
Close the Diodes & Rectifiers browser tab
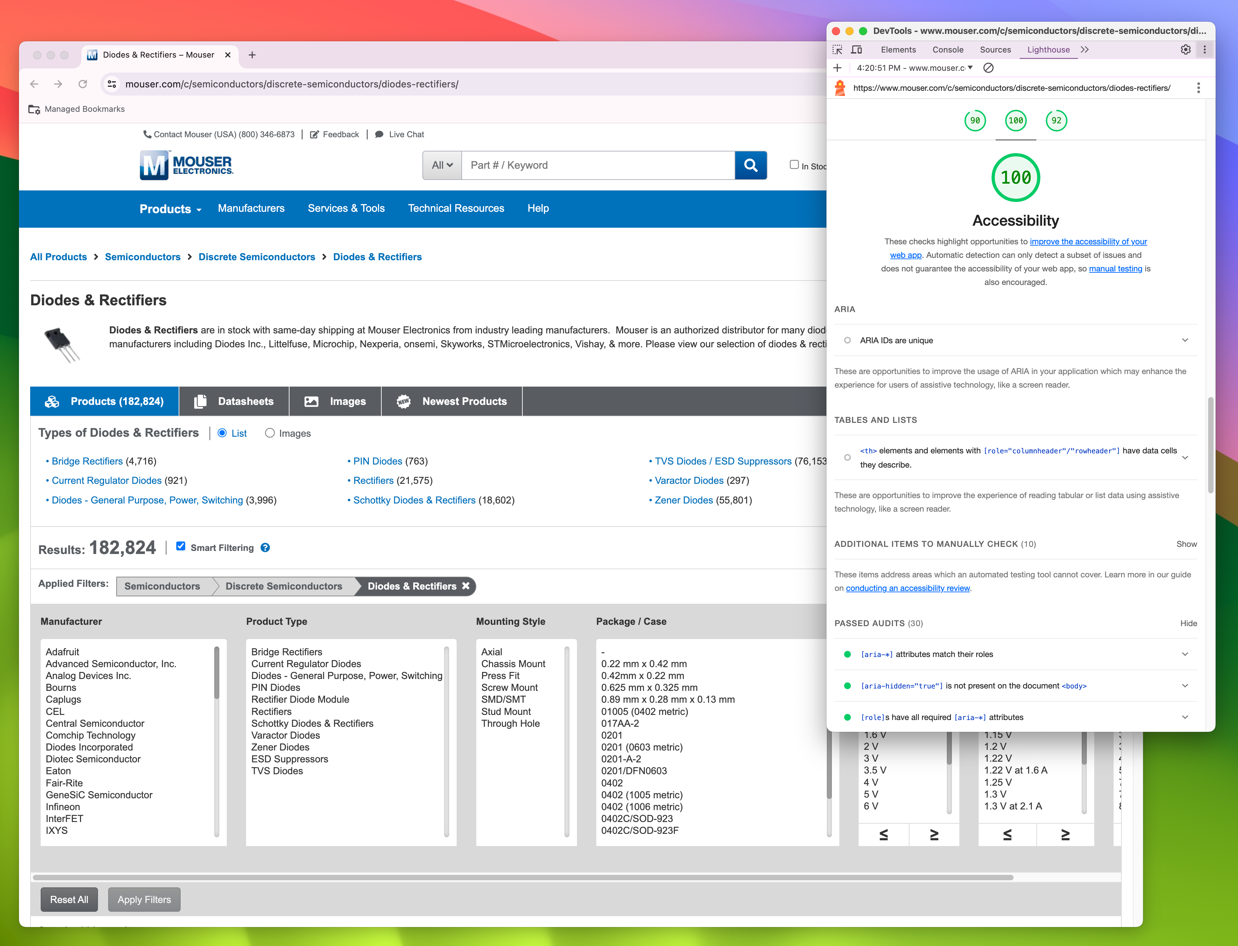pos(227,55)
